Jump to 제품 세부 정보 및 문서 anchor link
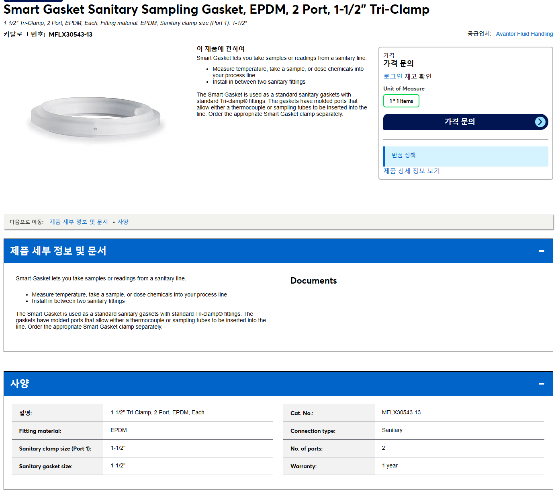Image resolution: width=556 pixels, height=498 pixels. (x=79, y=222)
